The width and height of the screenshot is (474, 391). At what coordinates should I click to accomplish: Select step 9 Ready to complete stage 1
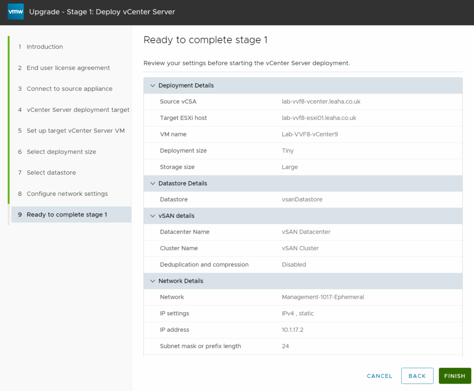point(71,215)
